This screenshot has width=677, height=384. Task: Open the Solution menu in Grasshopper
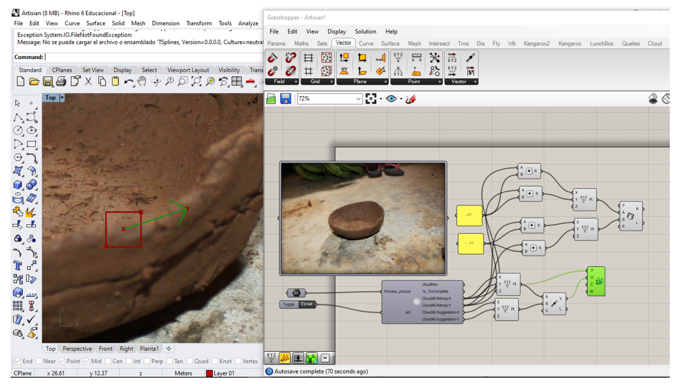tap(365, 31)
